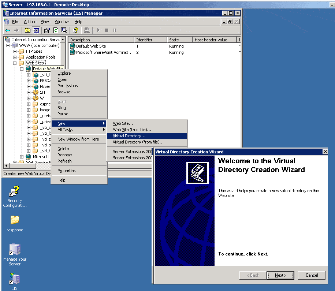Open the View menu
Screen dimensions: 335x291
point(45,22)
